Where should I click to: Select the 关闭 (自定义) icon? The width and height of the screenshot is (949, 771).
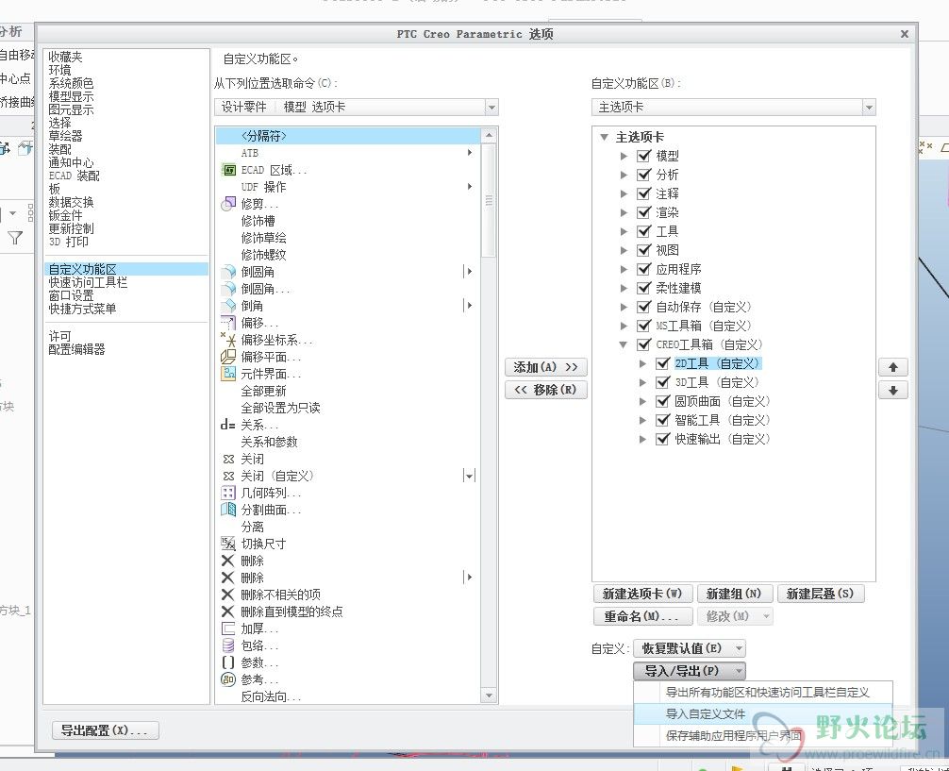[228, 476]
